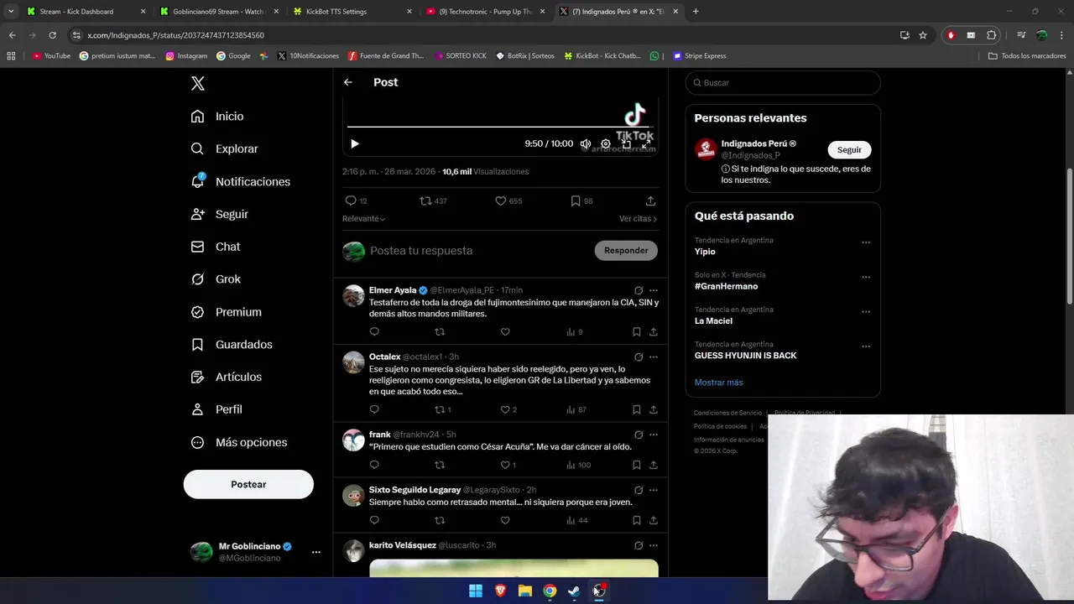Screen dimensions: 1074x604
Task: Click Mostrar más in trends
Action: click(718, 383)
